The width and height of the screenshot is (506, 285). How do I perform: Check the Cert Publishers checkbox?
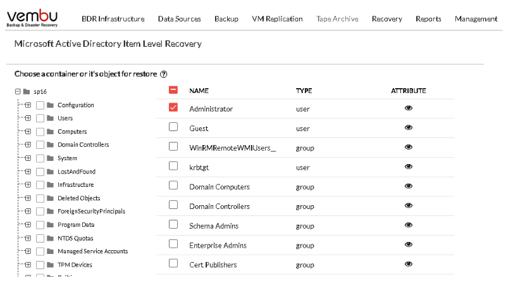click(x=173, y=263)
